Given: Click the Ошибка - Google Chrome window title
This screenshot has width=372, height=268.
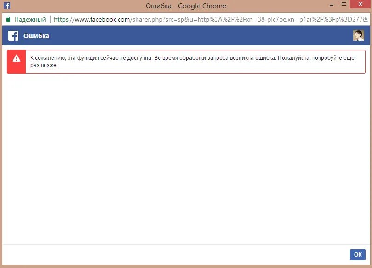Looking at the screenshot, I should [186, 6].
